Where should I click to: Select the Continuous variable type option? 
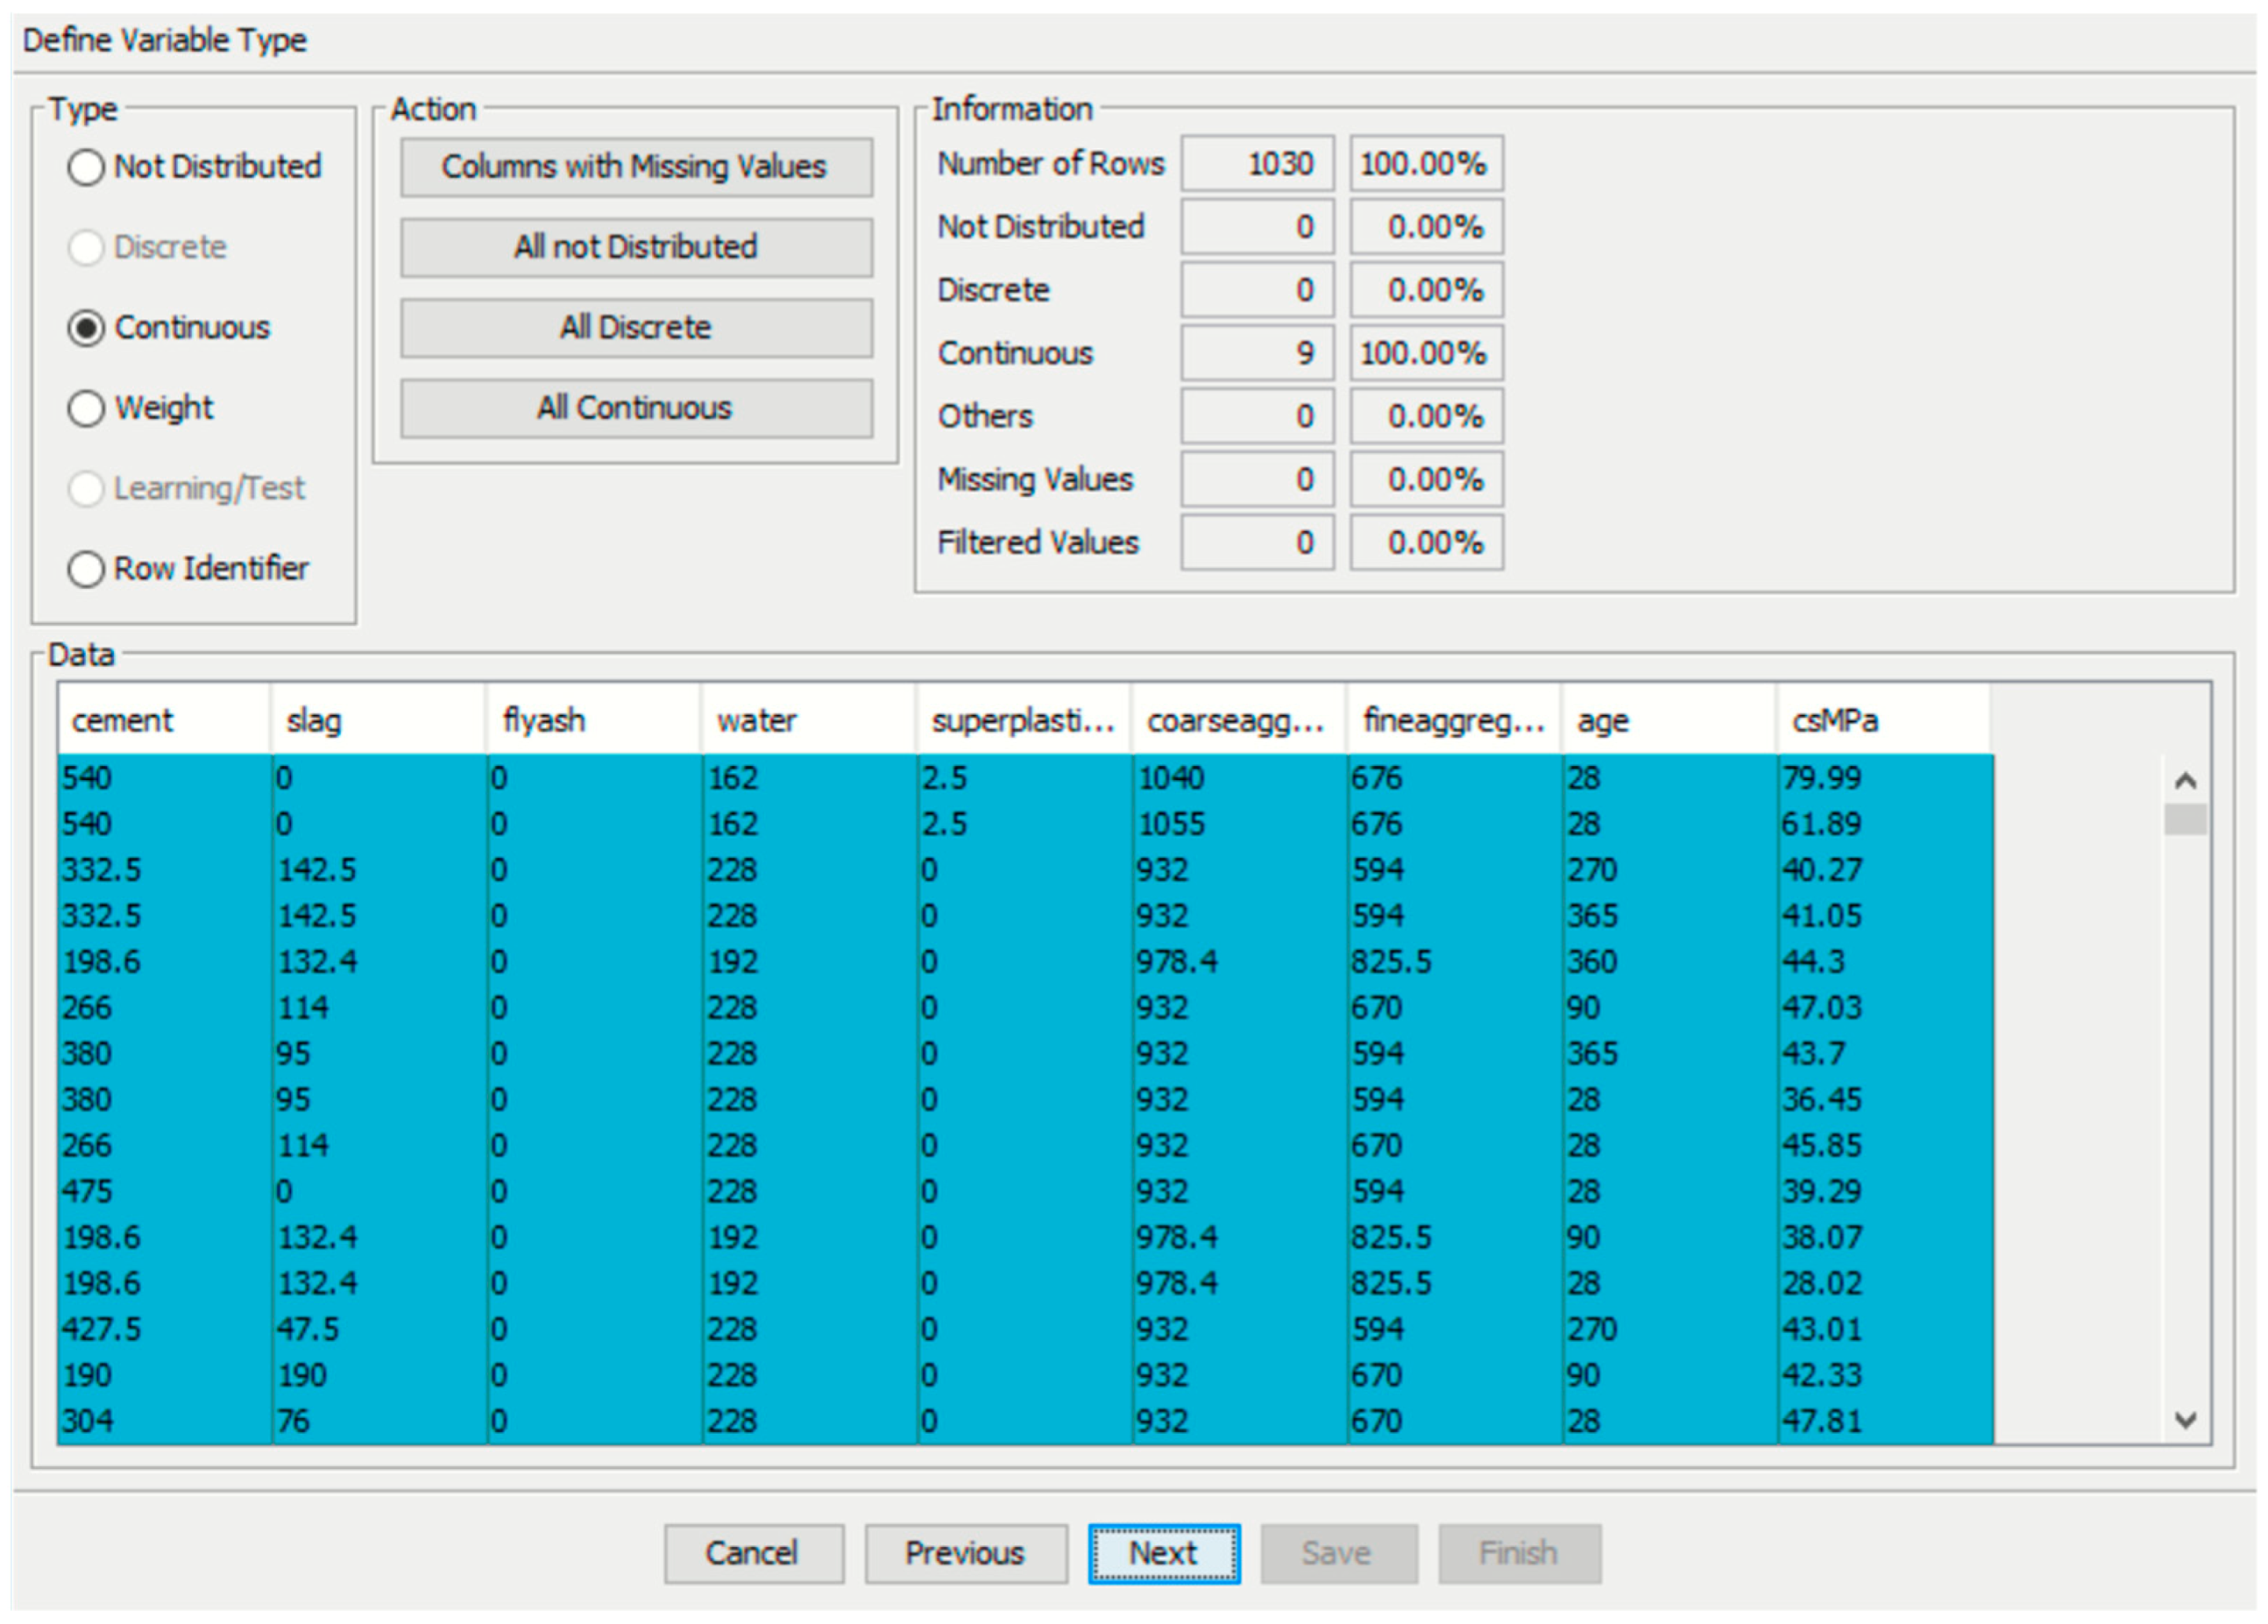[x=86, y=328]
